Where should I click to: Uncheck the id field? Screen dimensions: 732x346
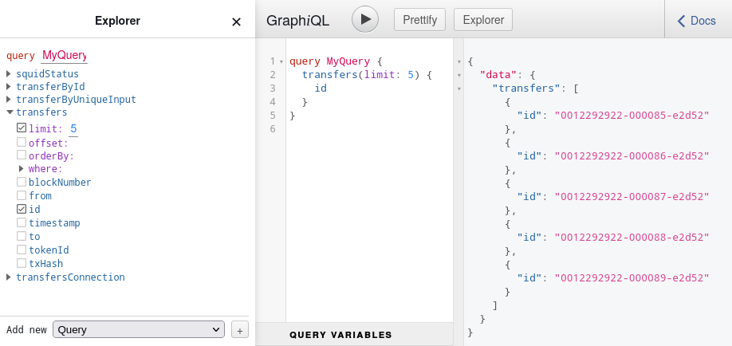[22, 209]
